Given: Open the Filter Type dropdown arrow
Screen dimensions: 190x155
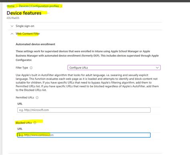Looking at the screenshot, I should (157, 68).
